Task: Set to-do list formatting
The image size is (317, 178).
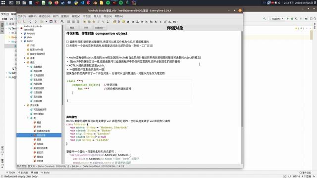Action: (x=78, y=22)
